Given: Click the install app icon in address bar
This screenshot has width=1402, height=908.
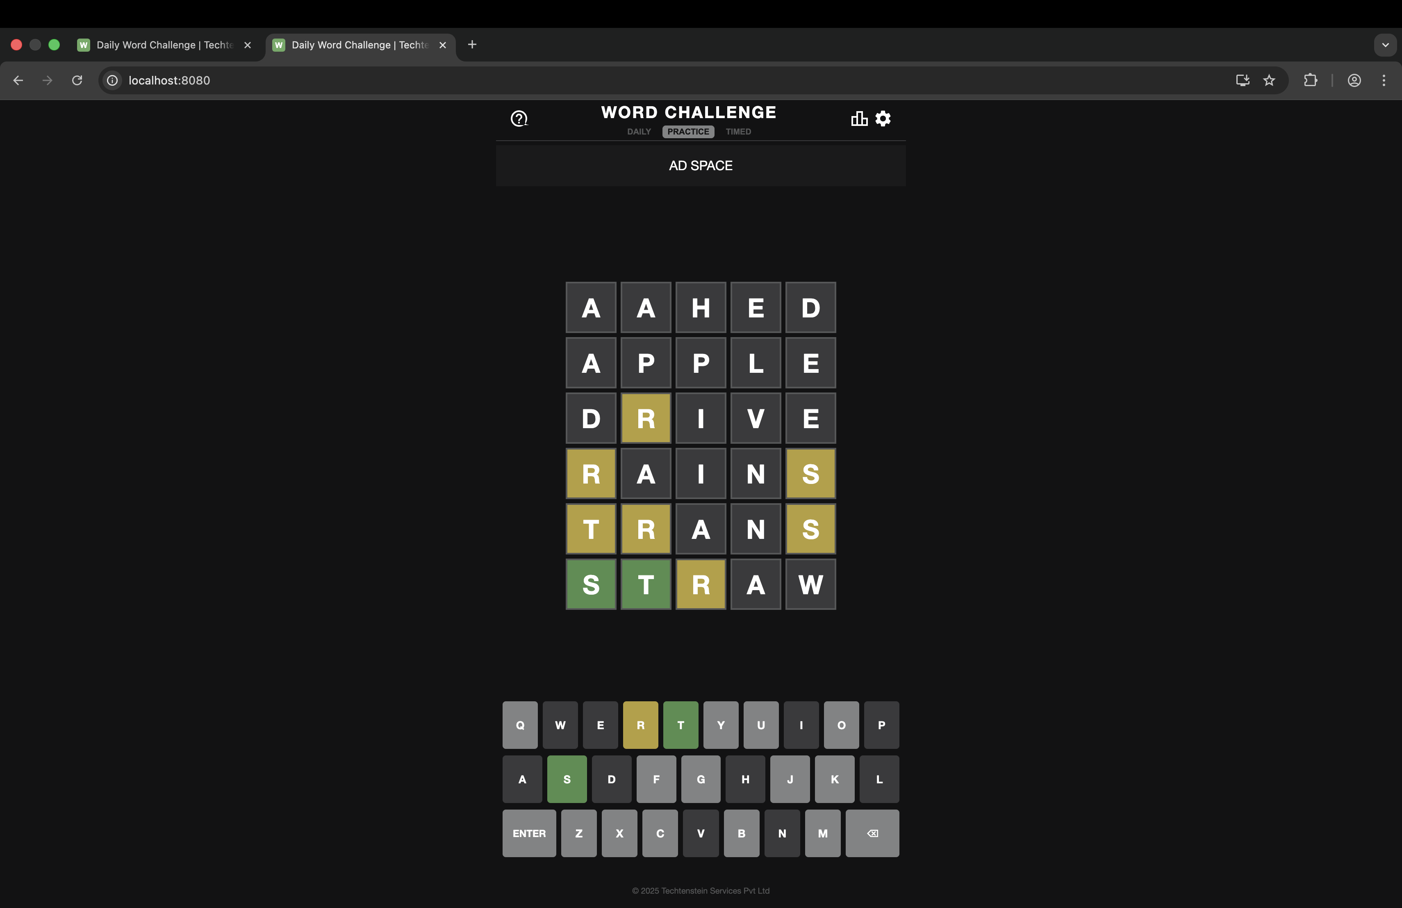Looking at the screenshot, I should point(1243,80).
